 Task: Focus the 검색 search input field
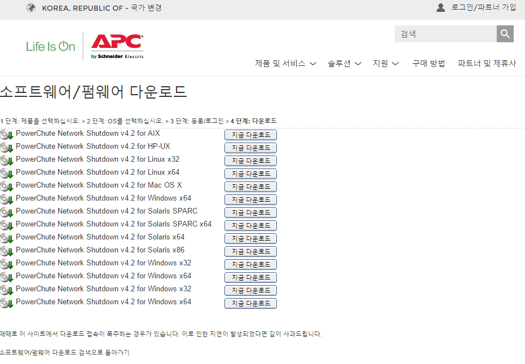[x=445, y=34]
